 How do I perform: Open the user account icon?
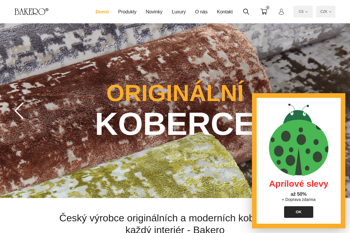point(281,12)
